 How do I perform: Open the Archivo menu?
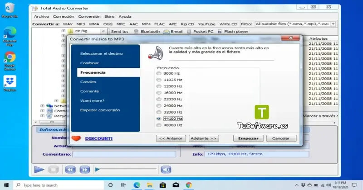click(41, 17)
